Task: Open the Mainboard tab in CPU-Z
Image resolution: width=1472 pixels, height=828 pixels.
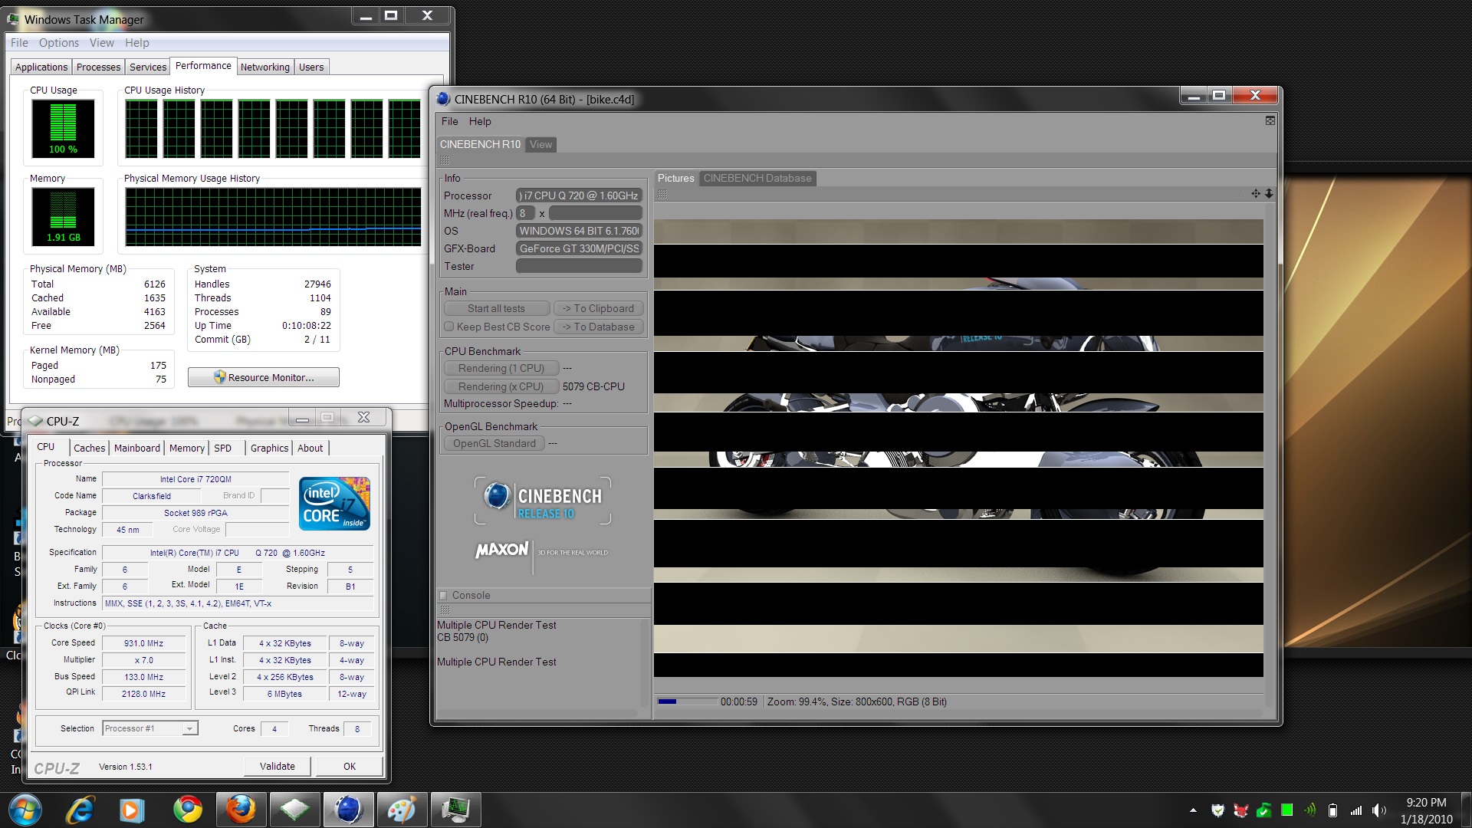Action: click(137, 449)
